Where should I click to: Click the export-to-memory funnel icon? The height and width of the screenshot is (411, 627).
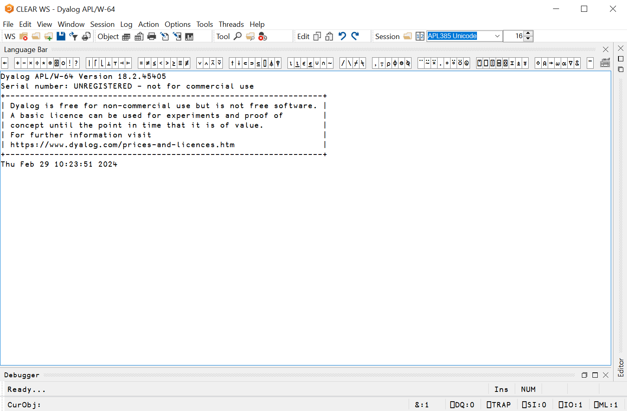coord(74,37)
